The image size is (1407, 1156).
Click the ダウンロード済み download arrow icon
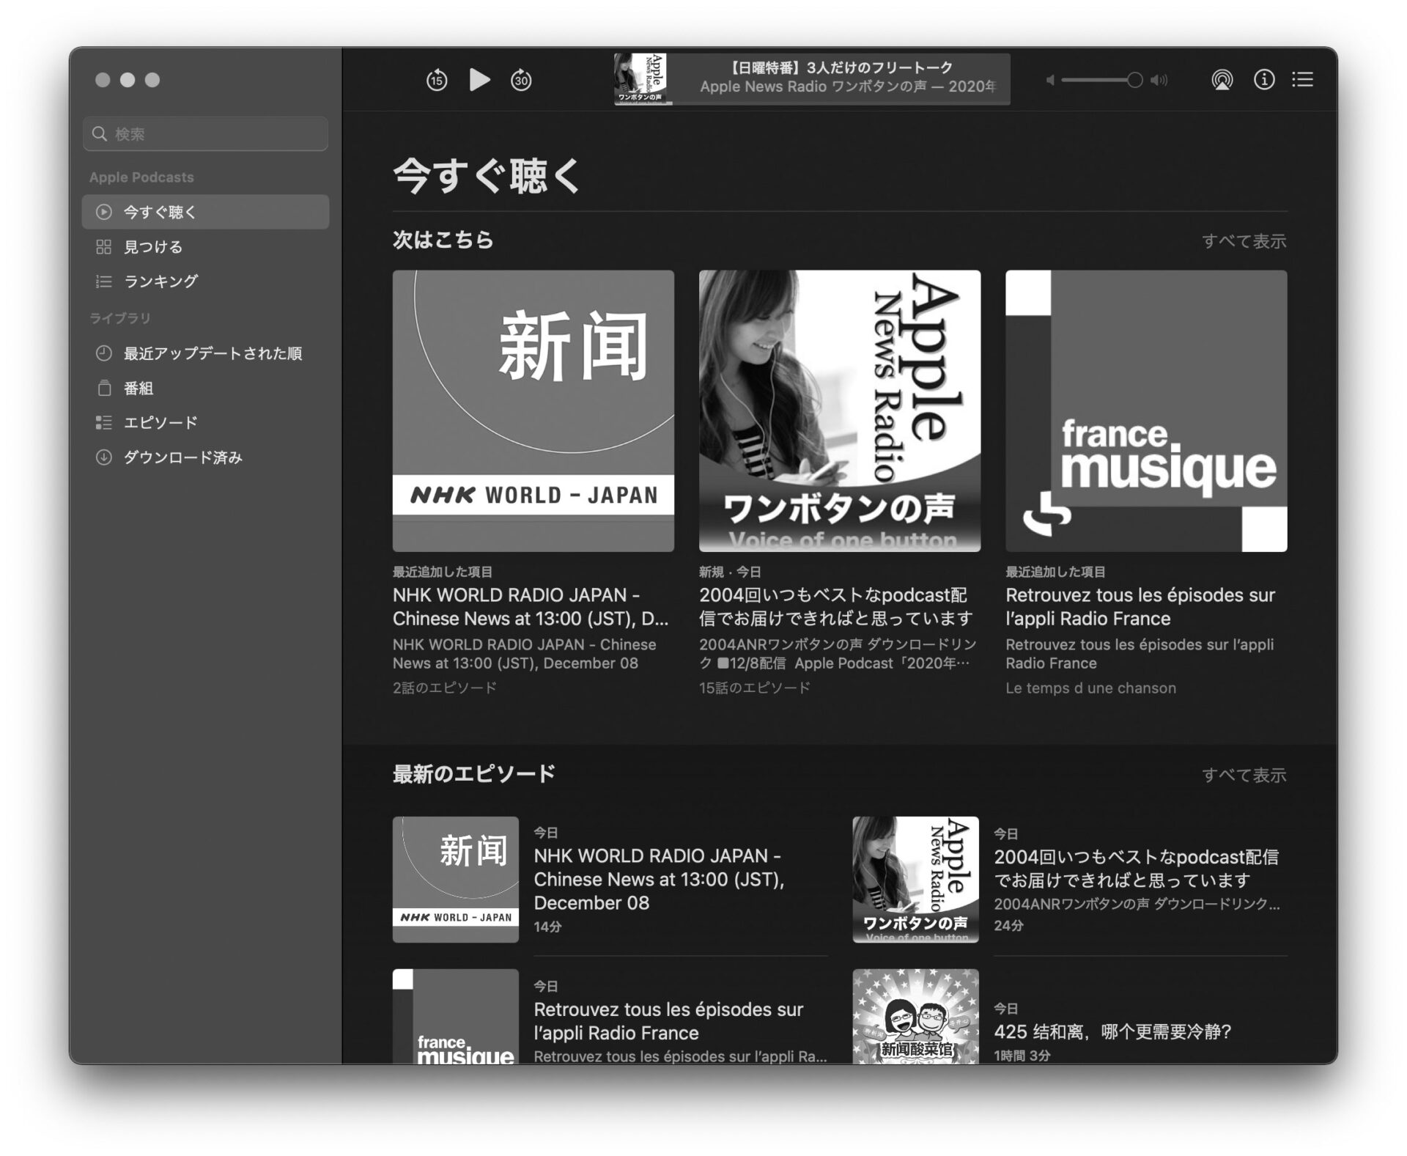point(104,457)
